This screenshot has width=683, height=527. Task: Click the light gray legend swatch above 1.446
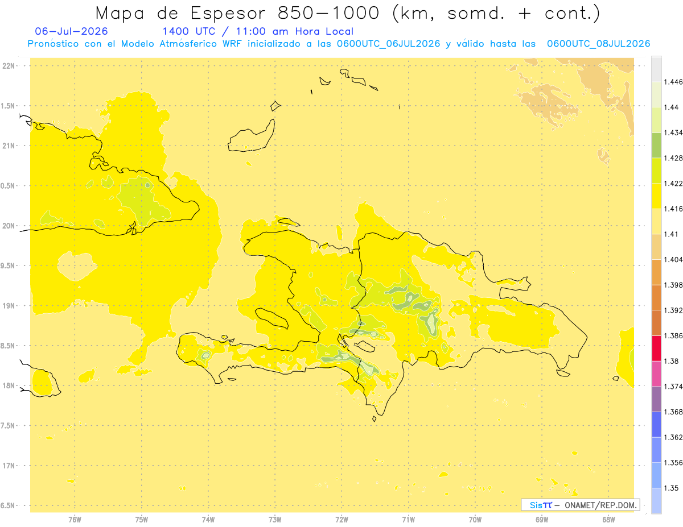click(656, 69)
